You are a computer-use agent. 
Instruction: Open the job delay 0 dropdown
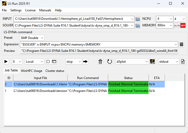click(x=17, y=62)
